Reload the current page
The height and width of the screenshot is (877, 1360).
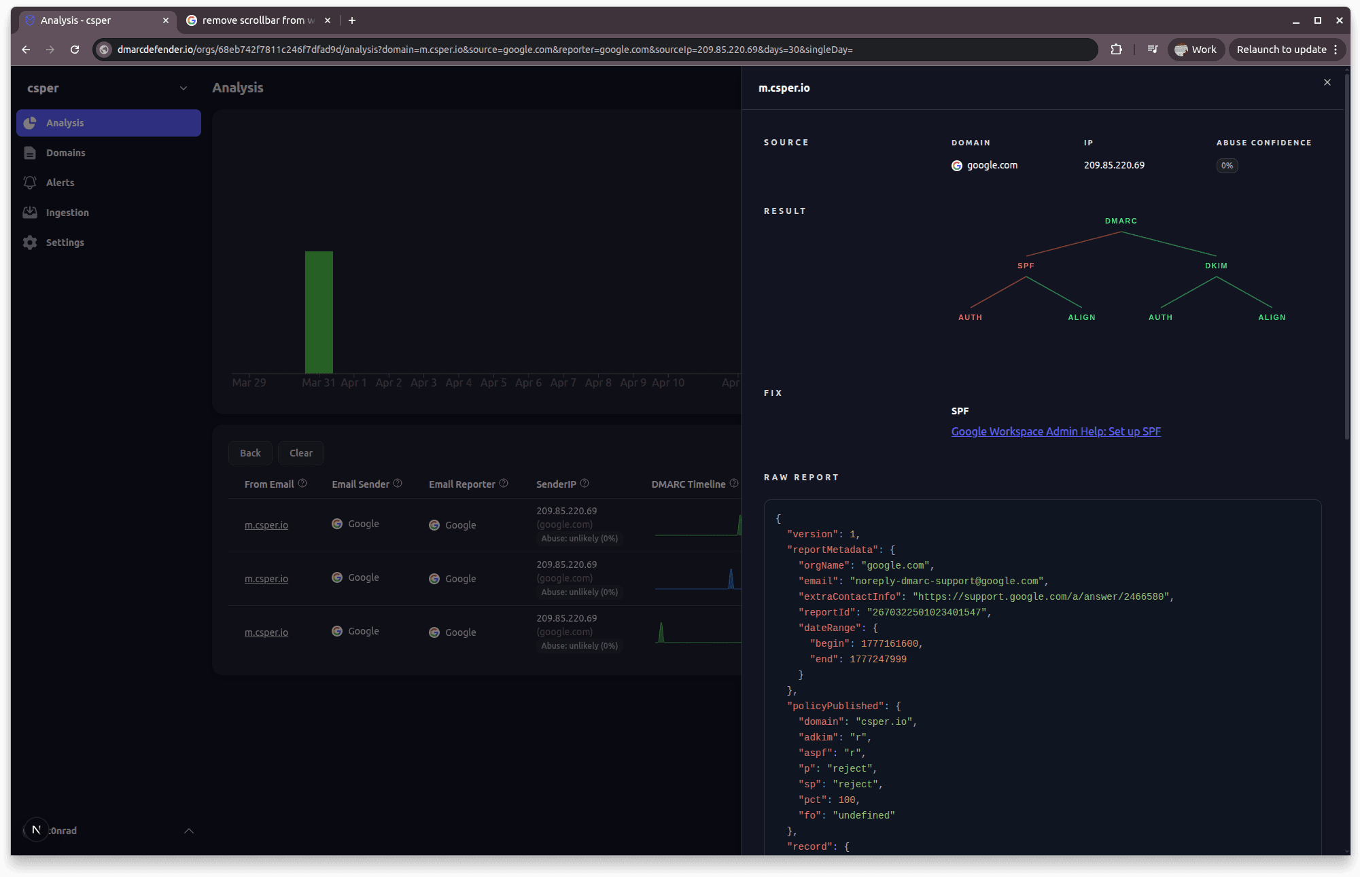(x=75, y=50)
